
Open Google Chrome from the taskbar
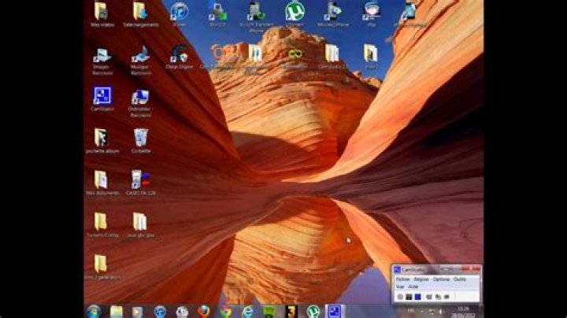226,311
